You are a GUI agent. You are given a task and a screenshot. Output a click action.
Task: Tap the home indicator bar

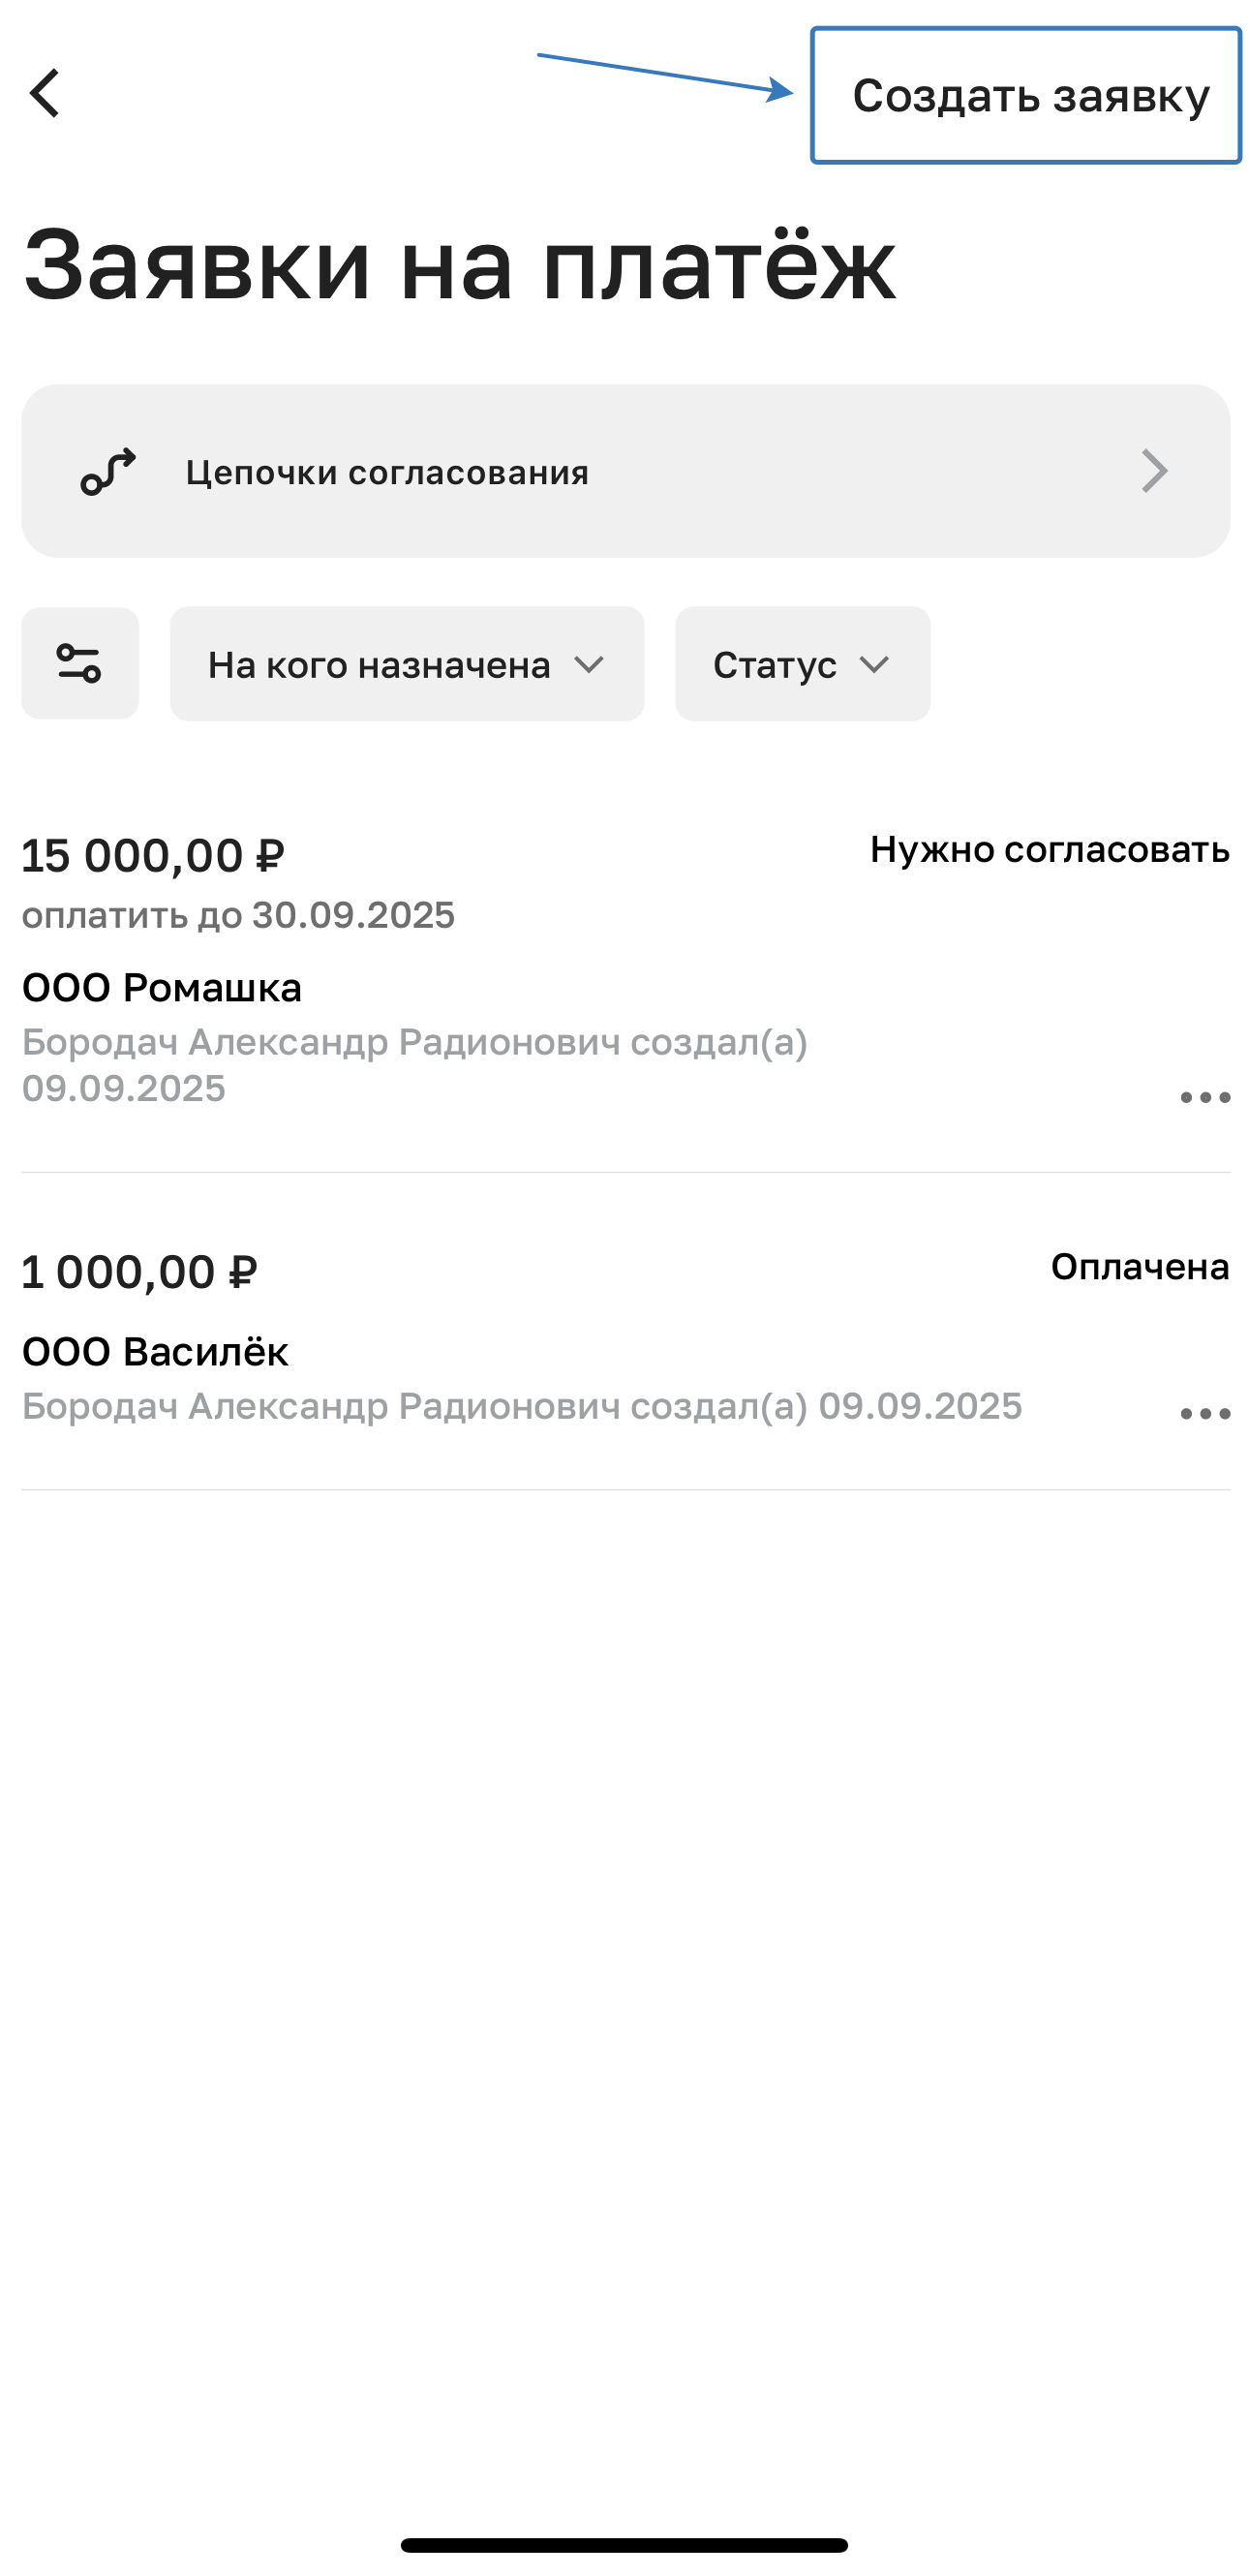(x=624, y=2545)
